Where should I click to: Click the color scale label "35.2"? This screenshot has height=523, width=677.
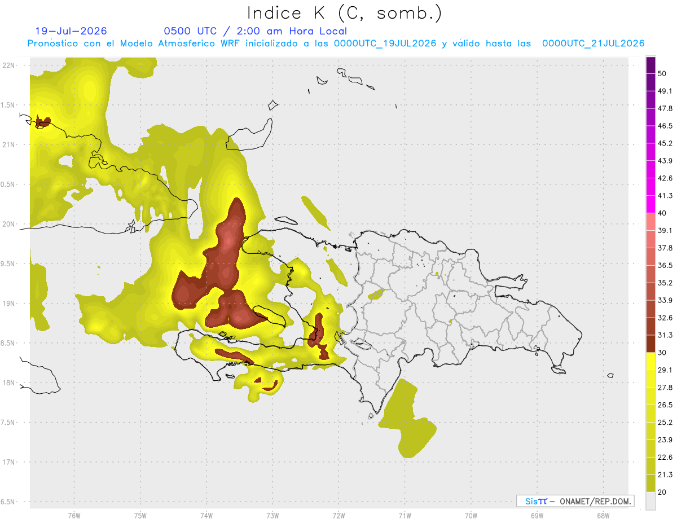point(666,283)
